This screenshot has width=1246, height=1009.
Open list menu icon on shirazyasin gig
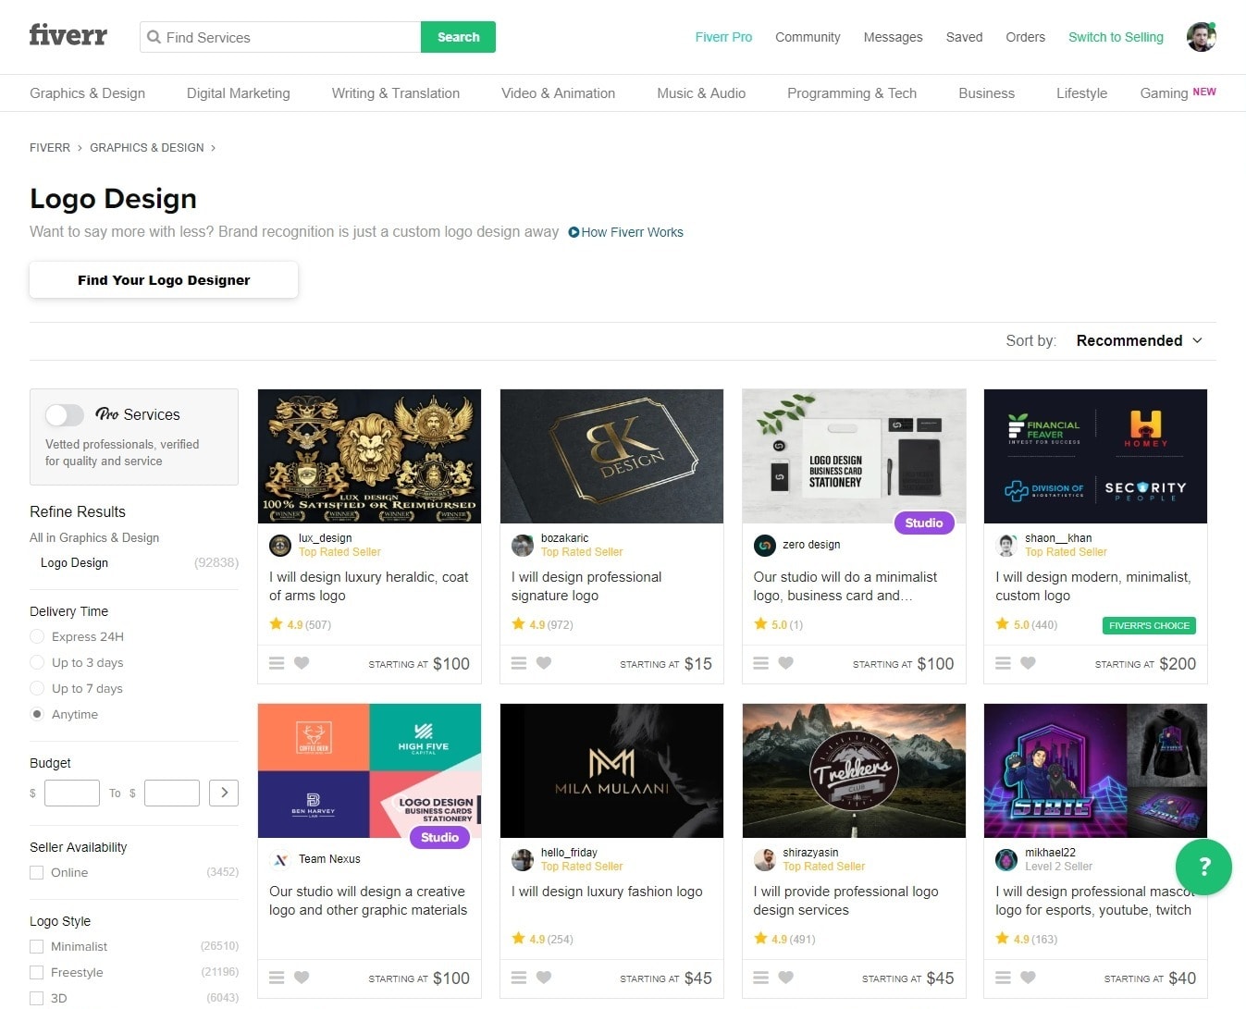click(x=761, y=978)
